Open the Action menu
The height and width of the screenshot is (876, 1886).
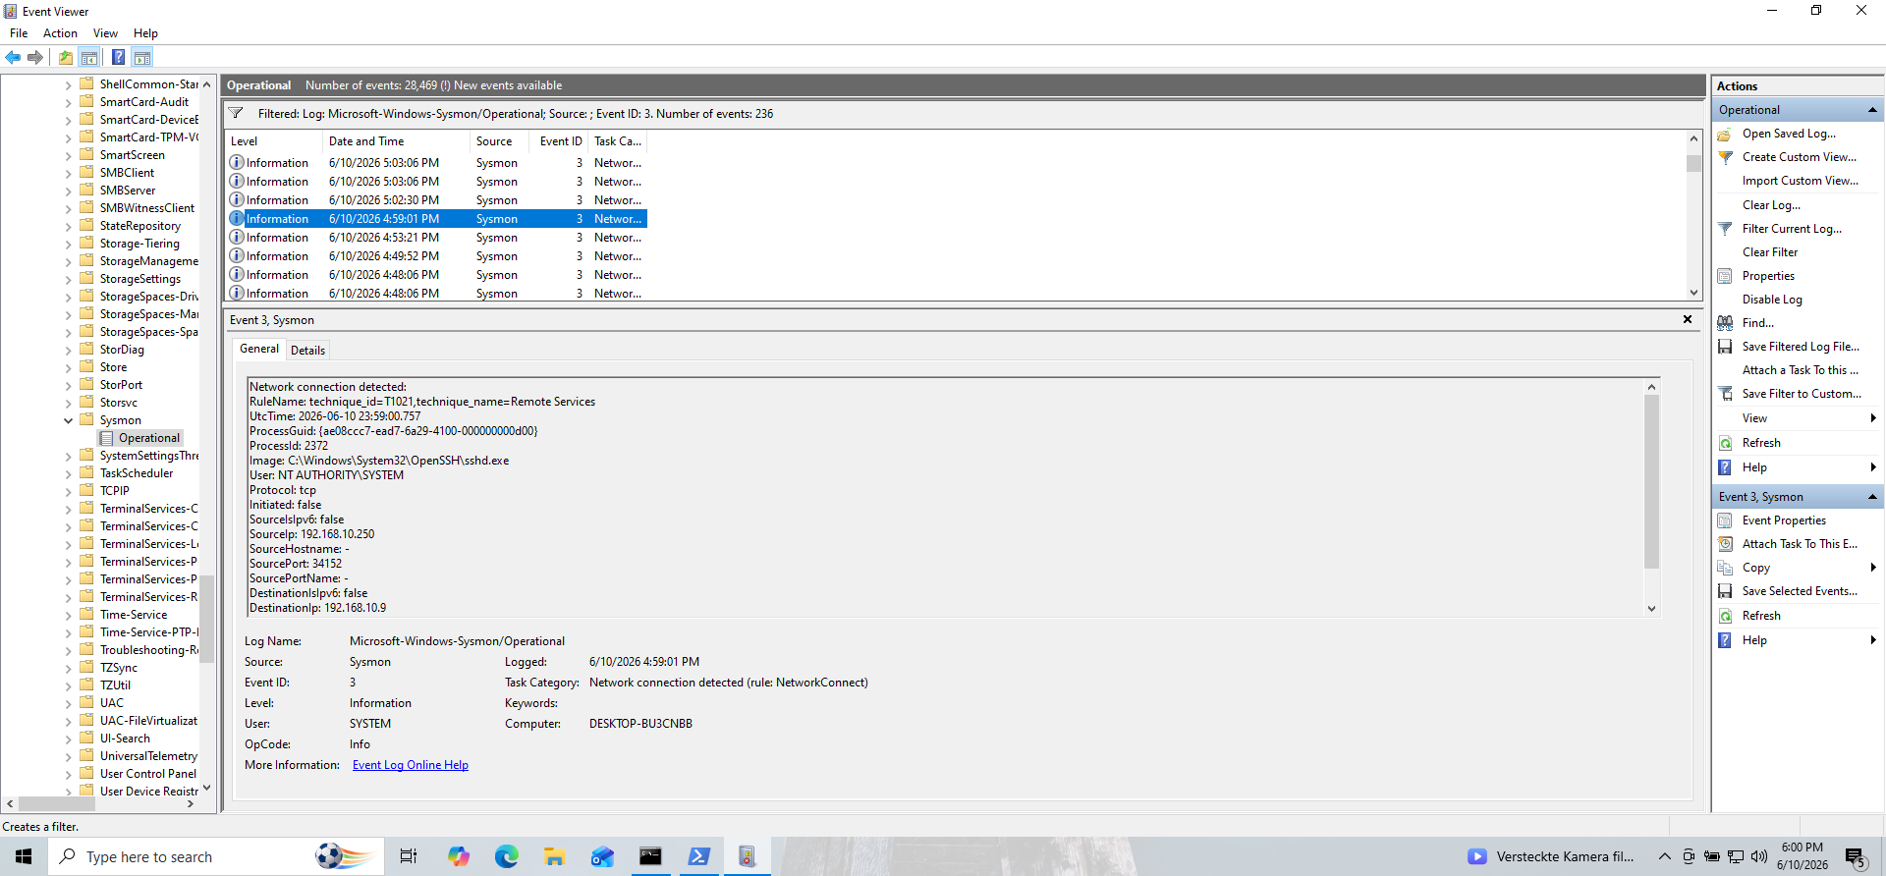tap(60, 33)
